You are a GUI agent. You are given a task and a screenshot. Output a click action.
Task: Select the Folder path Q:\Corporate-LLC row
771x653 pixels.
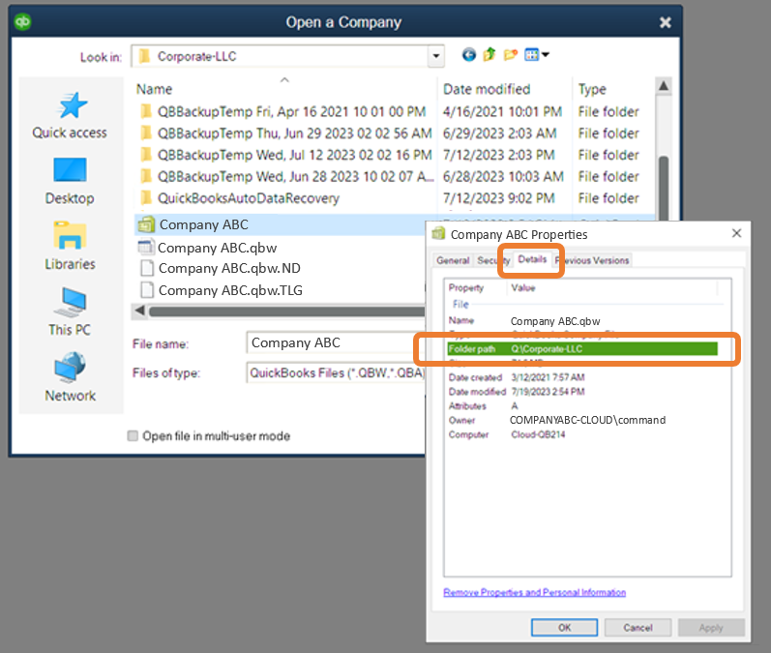point(582,349)
